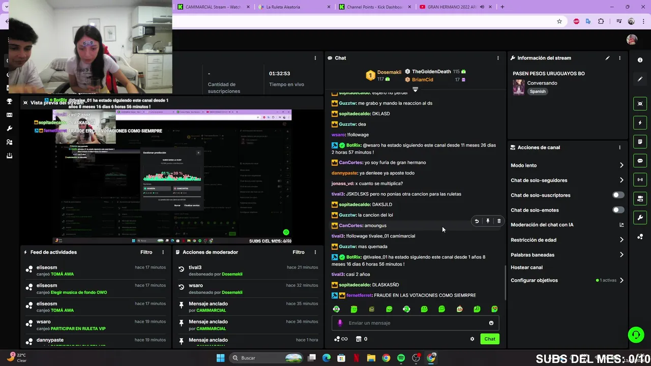Open the Acciones de moderador options menu
651x366 pixels.
[315, 252]
